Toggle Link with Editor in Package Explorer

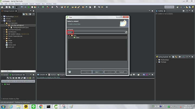click(27, 14)
